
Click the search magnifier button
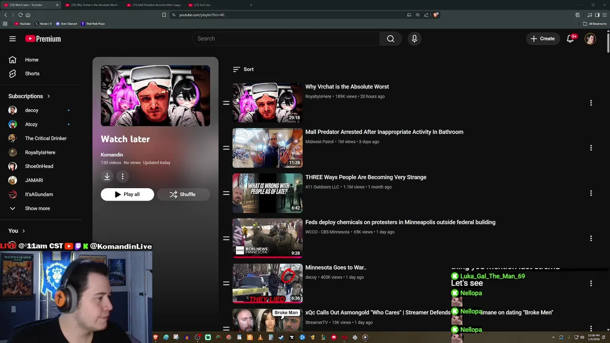click(x=391, y=39)
